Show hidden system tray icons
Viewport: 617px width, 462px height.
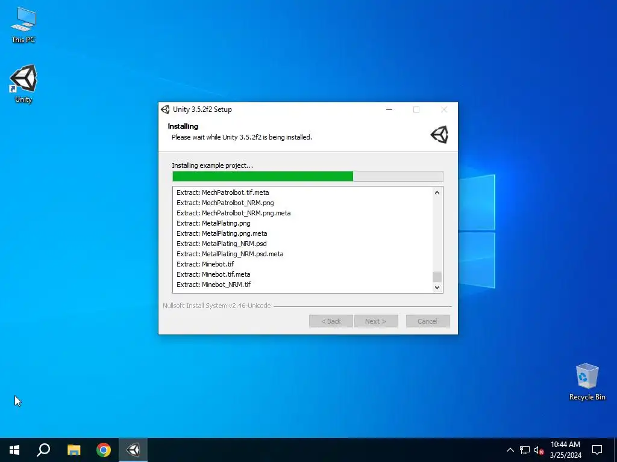coord(510,450)
